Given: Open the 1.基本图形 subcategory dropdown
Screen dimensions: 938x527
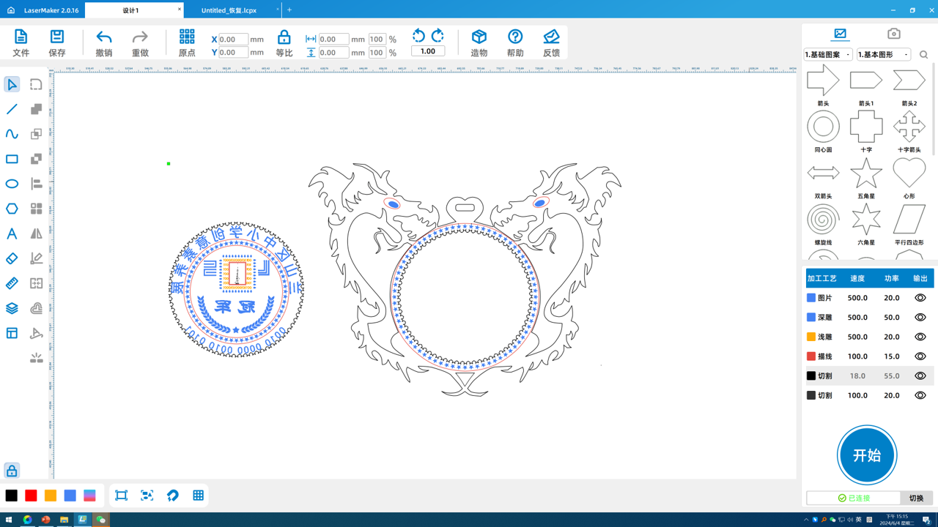Looking at the screenshot, I should click(x=883, y=55).
